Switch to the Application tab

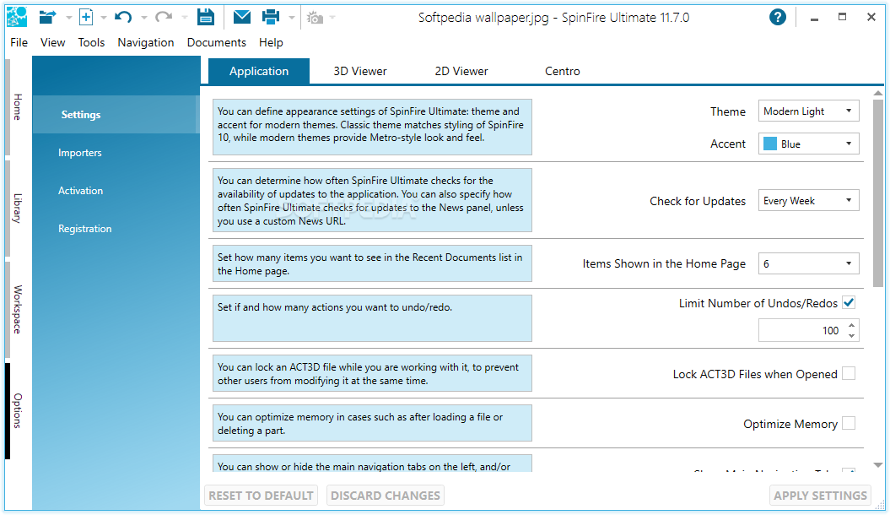click(x=259, y=71)
